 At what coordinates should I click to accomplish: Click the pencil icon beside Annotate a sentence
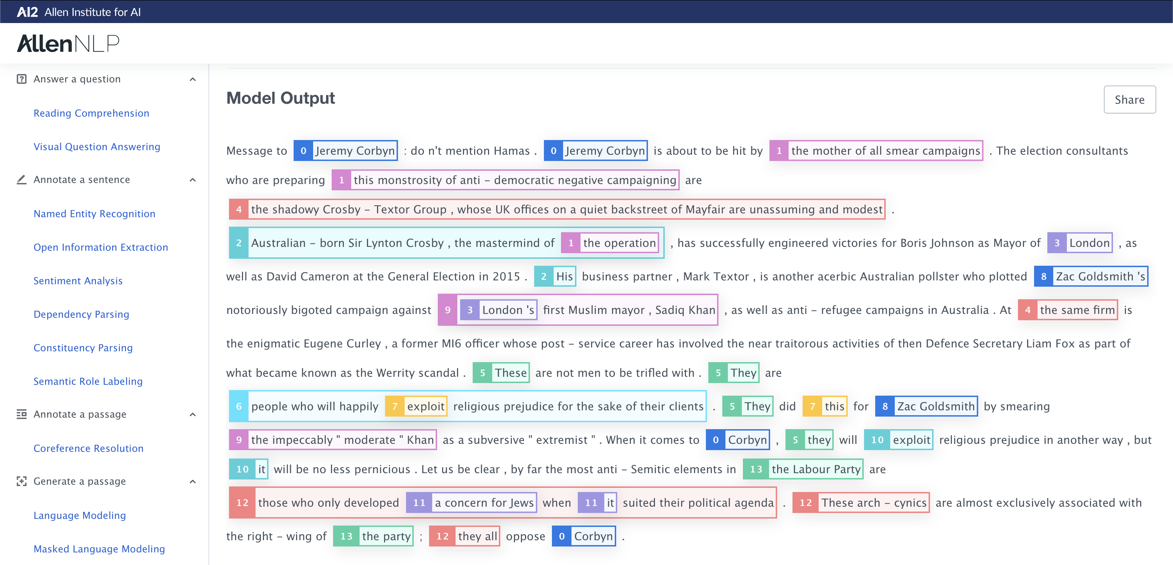coord(21,179)
